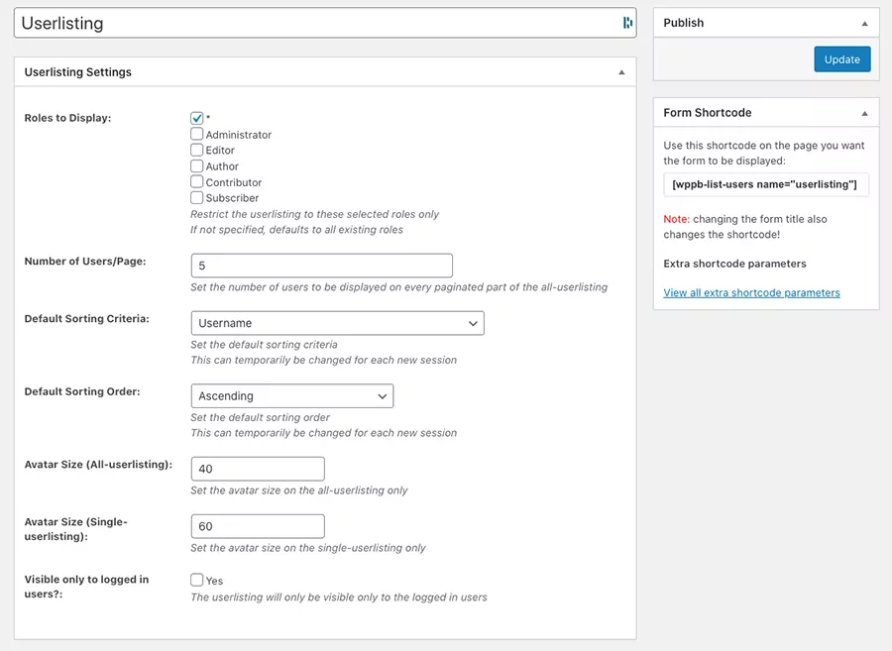Click the Number of Users/Page field
The height and width of the screenshot is (651, 892).
click(x=321, y=266)
